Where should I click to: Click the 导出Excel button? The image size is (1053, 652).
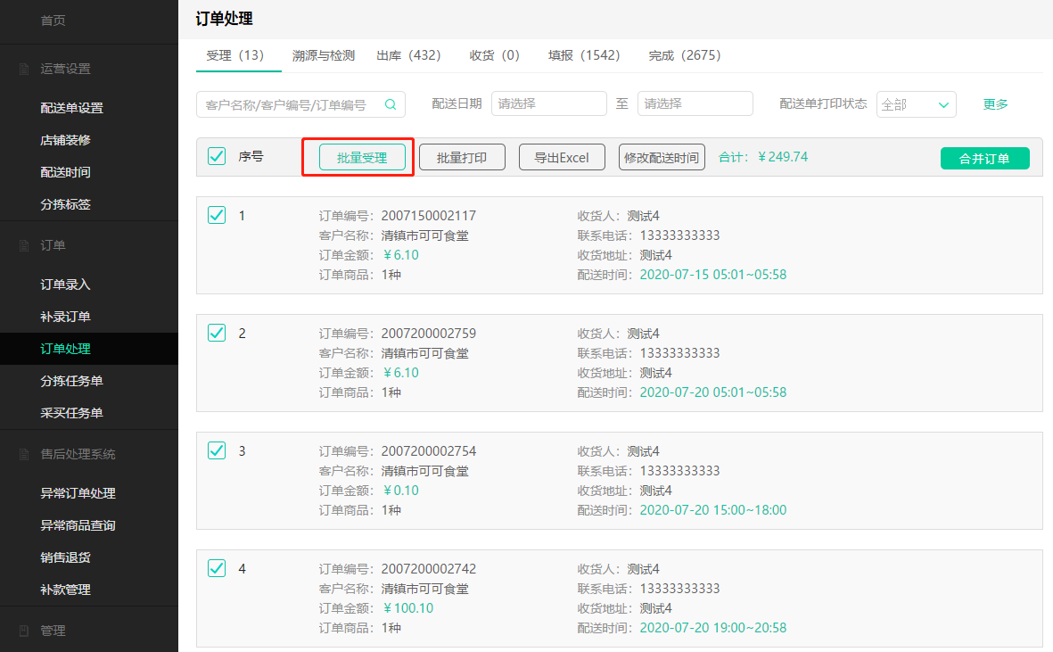point(562,158)
